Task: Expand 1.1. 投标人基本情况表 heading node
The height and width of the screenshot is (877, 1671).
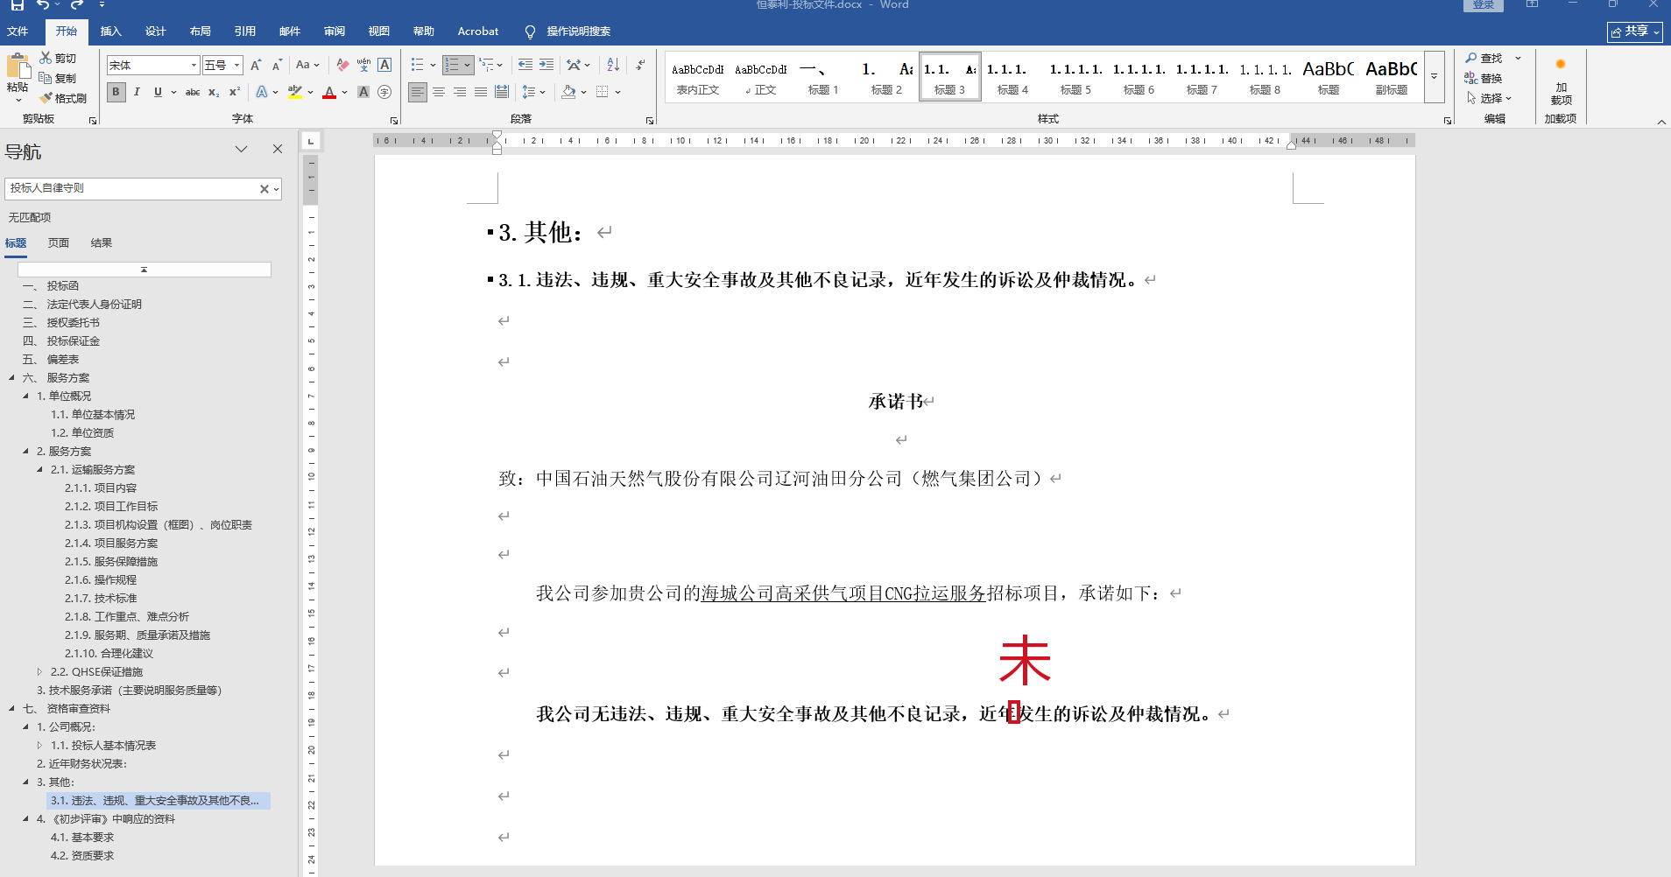Action: [x=39, y=746]
